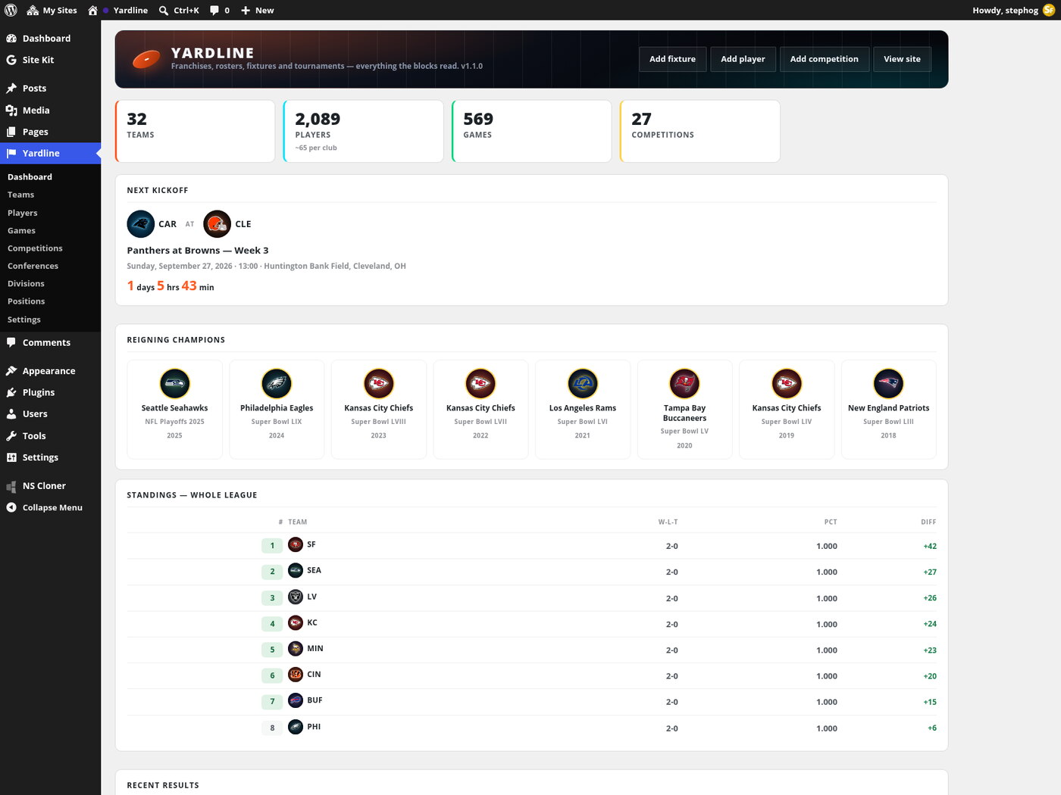
Task: Click CIN team logo in standings
Action: 296,675
